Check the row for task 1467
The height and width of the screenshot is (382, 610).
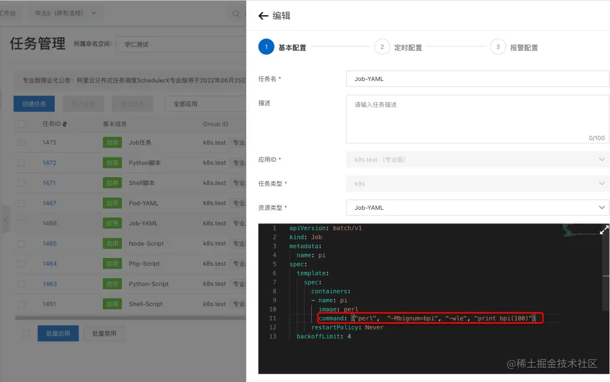tap(21, 203)
